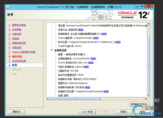Open Oracle 主目录用户选择 step
Screen dimensions: 163x118
[24, 52]
